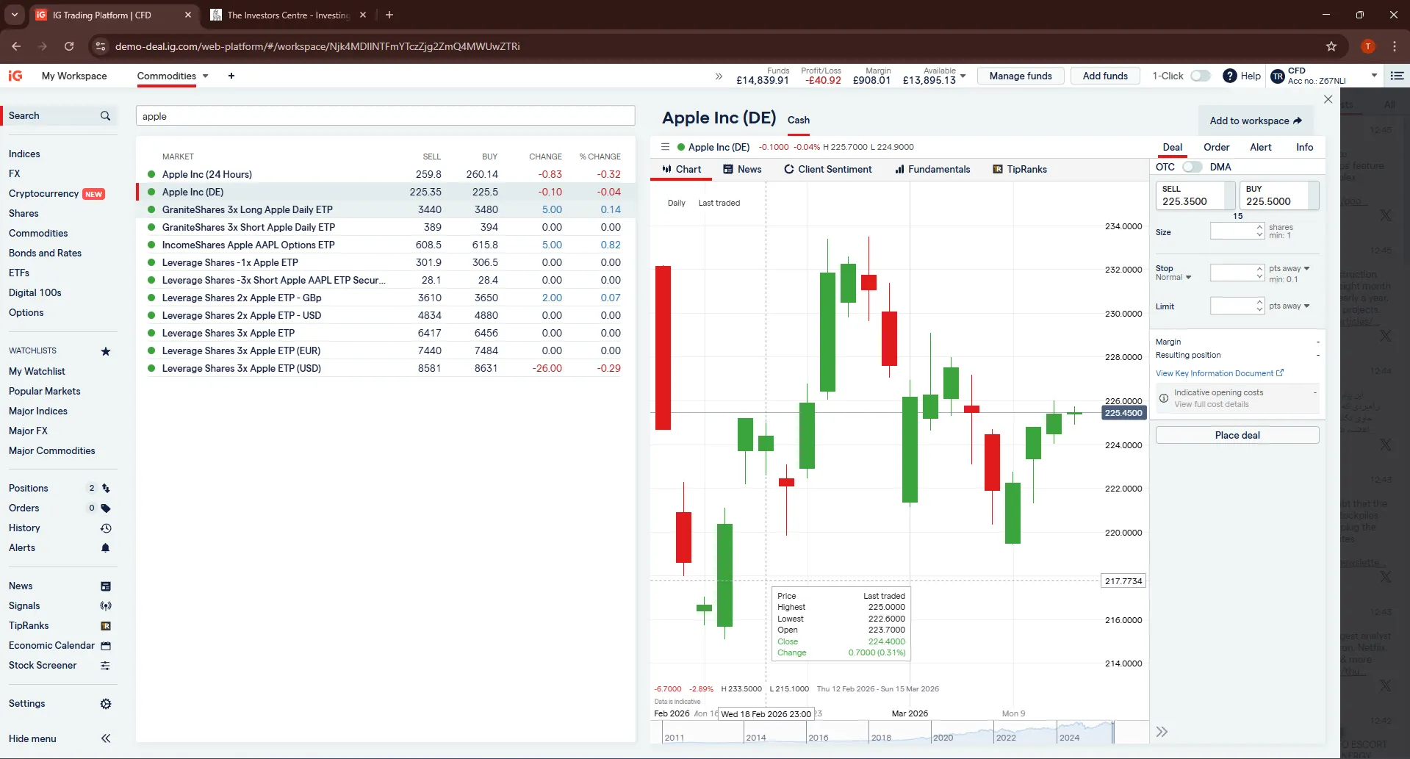This screenshot has height=759, width=1410.
Task: Click the Alerts bell icon
Action: [106, 548]
